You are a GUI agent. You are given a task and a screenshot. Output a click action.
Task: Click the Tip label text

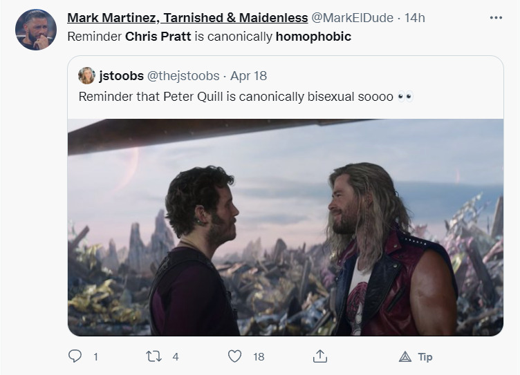[x=425, y=356]
